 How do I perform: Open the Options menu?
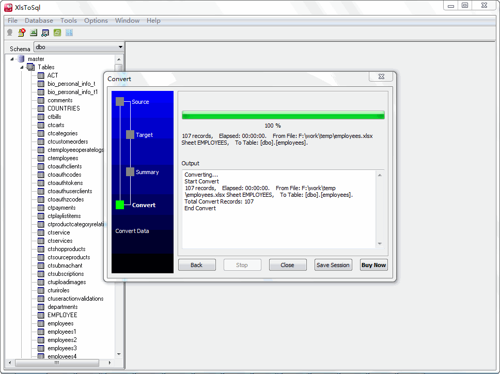click(96, 21)
